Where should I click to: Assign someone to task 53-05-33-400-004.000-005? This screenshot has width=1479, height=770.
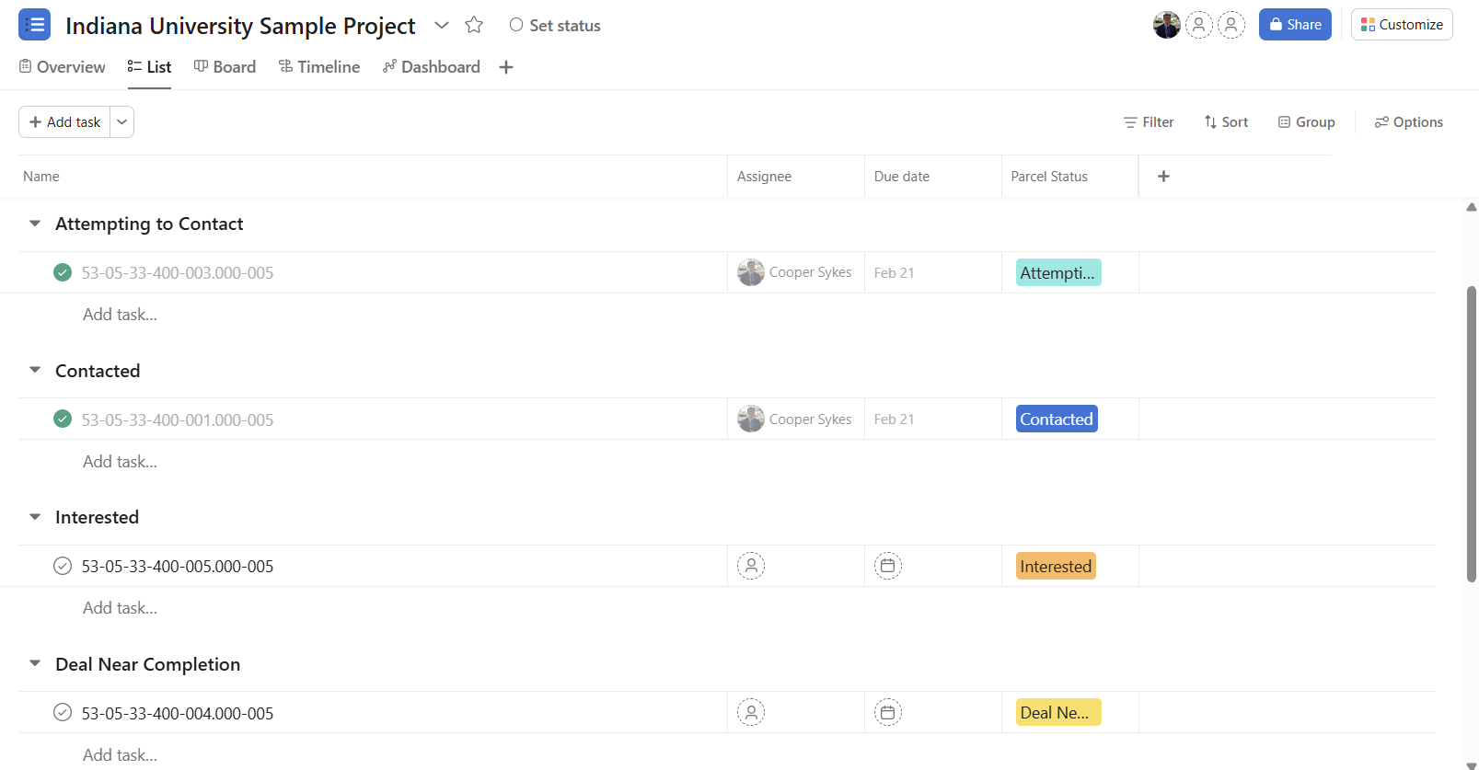(751, 712)
